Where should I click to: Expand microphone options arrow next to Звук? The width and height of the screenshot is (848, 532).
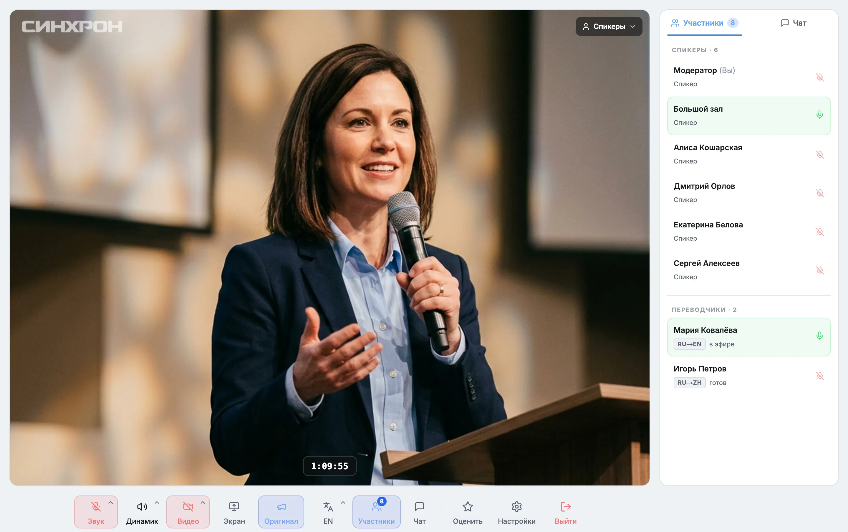[111, 503]
